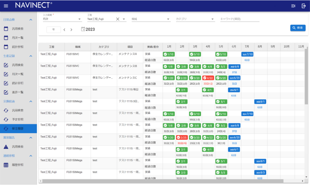This screenshot has width=310, height=185.
Task: Click the カテゴリ column header
Action: (x=104, y=47)
